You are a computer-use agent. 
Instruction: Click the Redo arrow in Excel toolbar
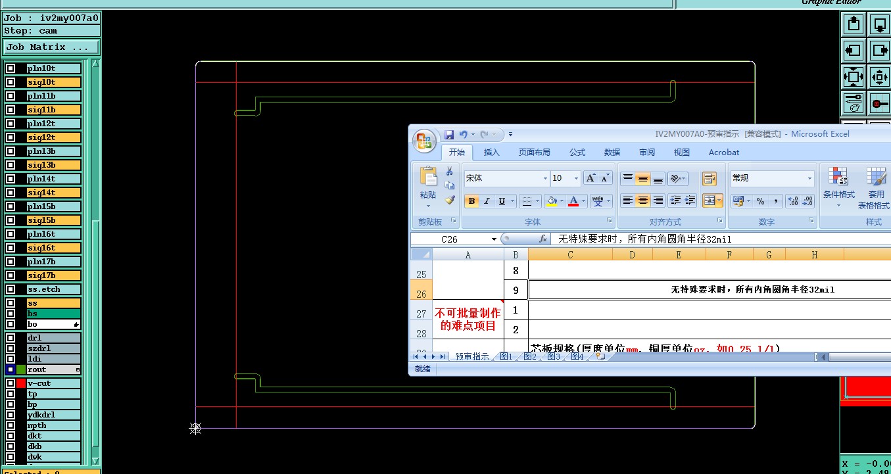(x=485, y=134)
